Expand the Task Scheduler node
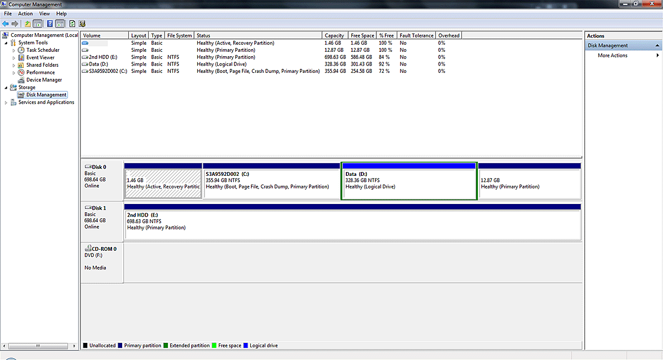The width and height of the screenshot is (663, 360). [14, 50]
